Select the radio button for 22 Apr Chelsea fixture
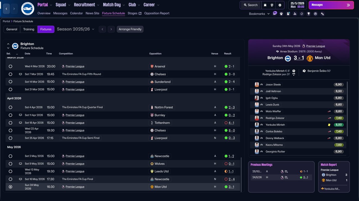Viewport: 359px width, 201px height. click(x=10, y=130)
